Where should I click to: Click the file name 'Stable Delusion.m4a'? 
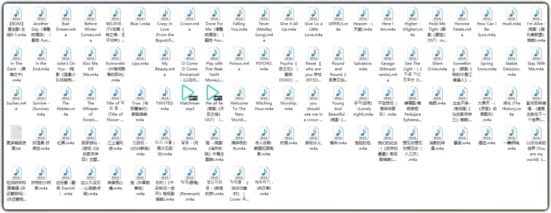512,69
